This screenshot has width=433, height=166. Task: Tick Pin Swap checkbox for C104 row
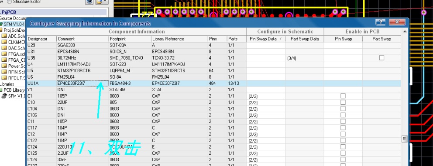tap(343, 109)
